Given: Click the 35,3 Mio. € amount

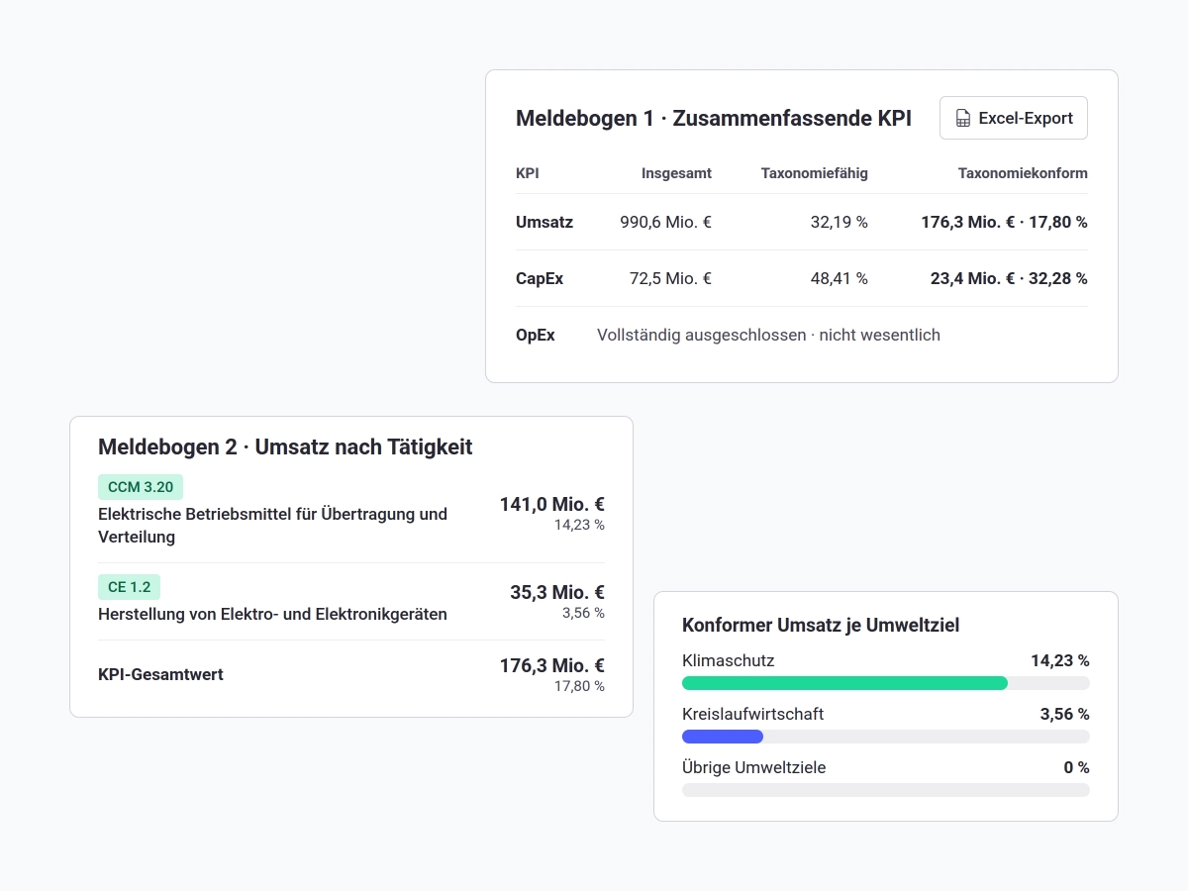Looking at the screenshot, I should 557,592.
